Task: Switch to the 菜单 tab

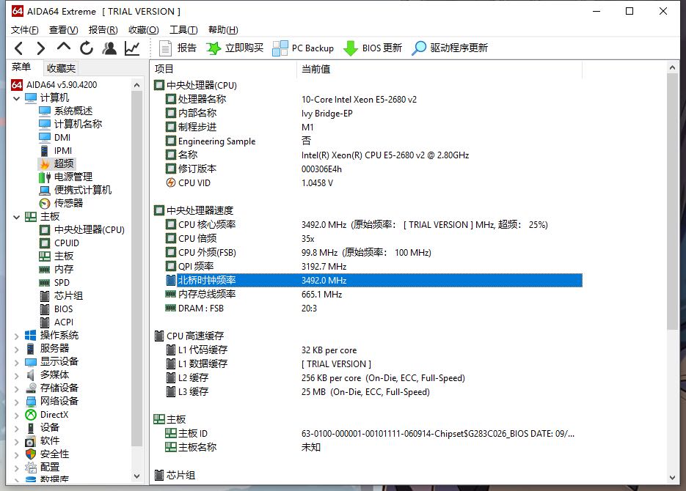Action: tap(21, 67)
